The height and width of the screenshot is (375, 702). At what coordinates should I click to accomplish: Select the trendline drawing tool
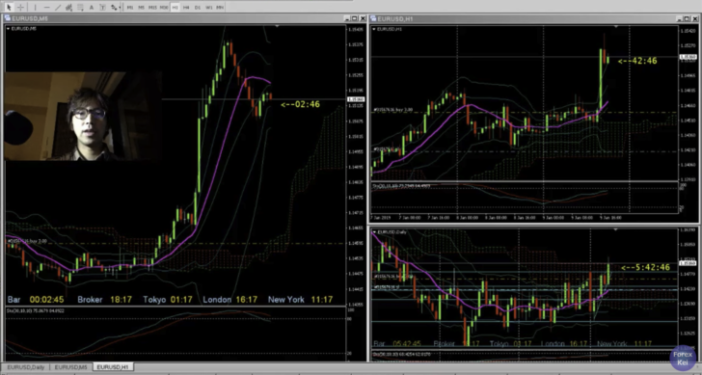click(x=58, y=7)
